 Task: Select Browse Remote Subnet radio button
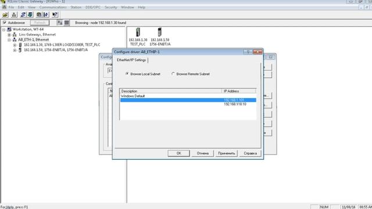point(173,74)
